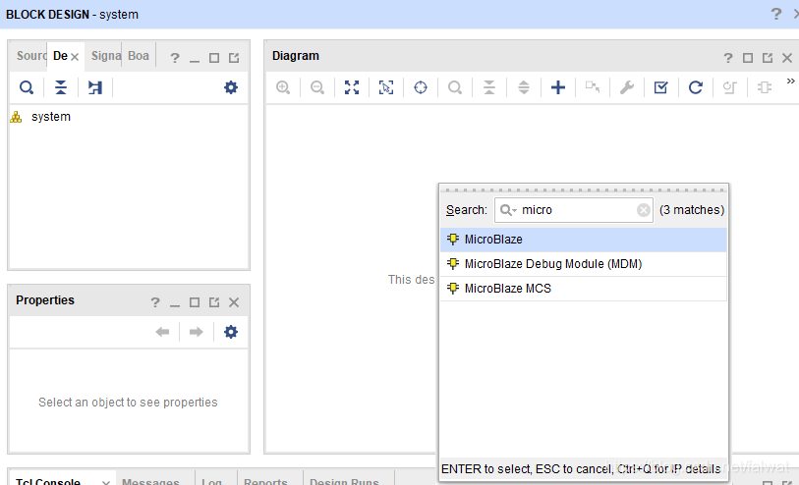The image size is (799, 485).
Task: Click the Diagram search magnifier icon
Action: pos(455,87)
